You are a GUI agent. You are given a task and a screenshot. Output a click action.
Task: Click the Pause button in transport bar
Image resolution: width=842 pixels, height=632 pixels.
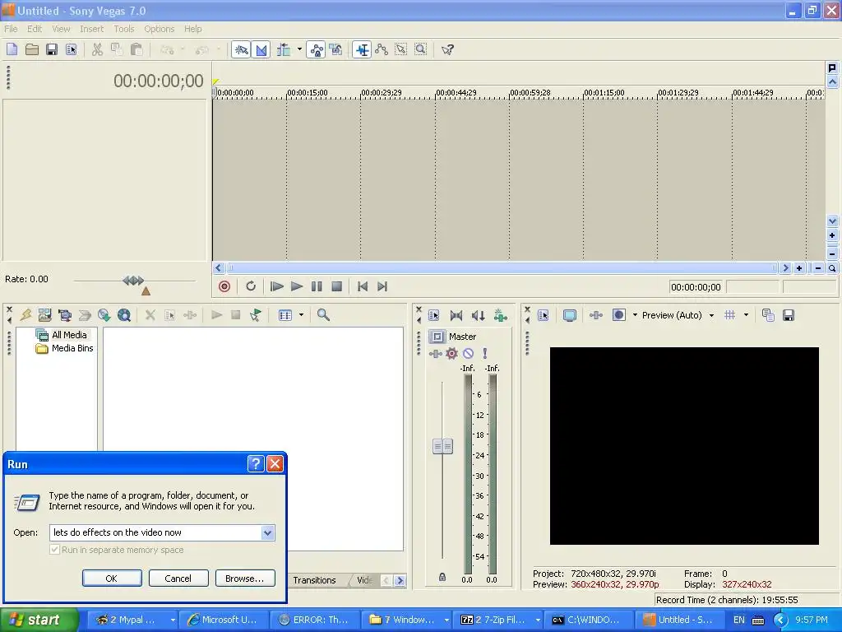point(317,286)
